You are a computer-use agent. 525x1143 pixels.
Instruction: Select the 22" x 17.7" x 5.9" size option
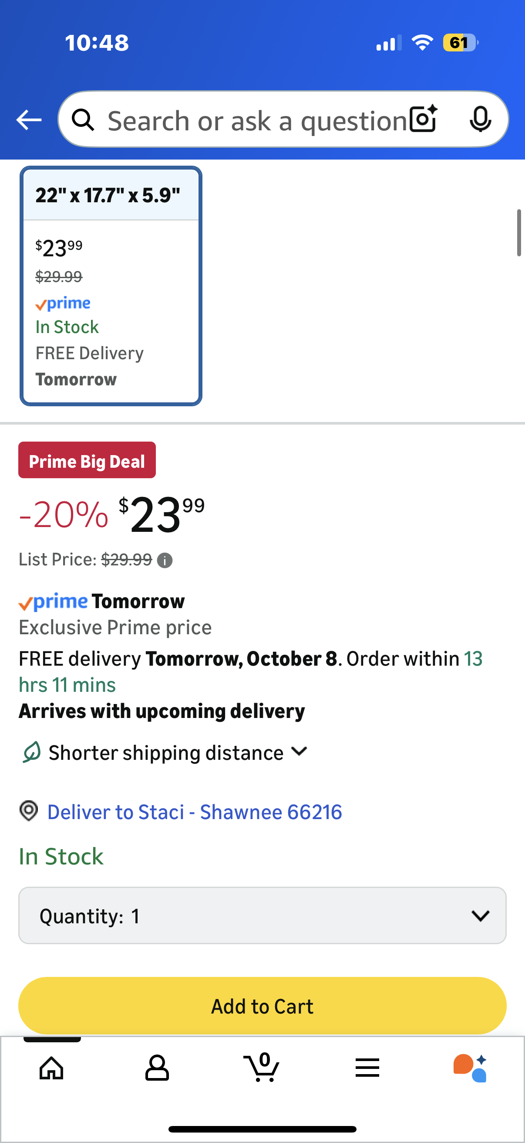[111, 286]
